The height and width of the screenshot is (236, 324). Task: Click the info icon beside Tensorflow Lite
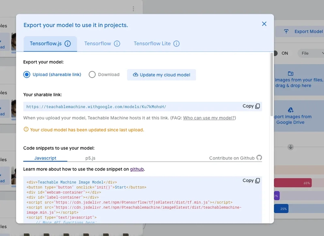point(176,44)
